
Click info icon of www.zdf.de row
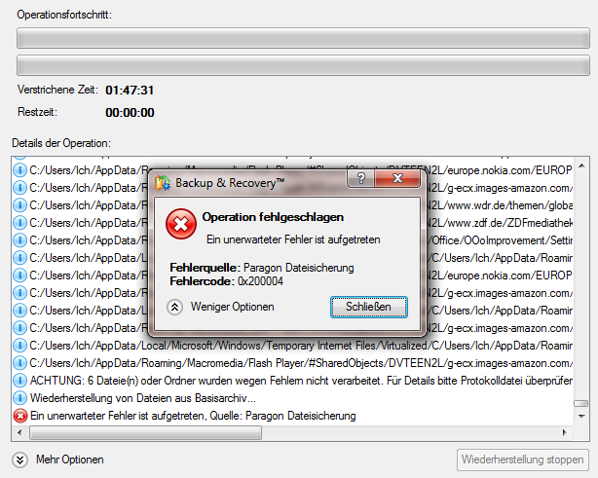pos(19,223)
